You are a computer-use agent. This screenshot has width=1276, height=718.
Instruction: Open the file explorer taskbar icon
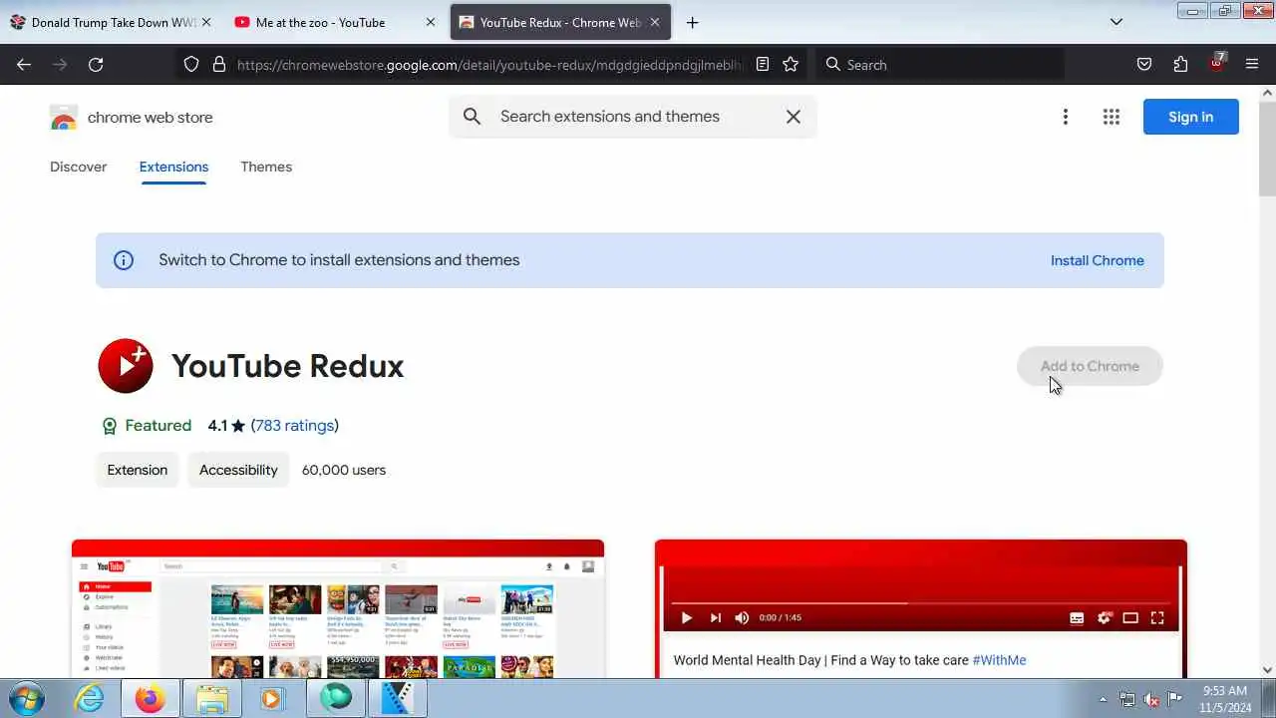pyautogui.click(x=211, y=698)
